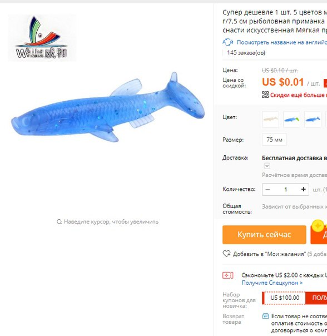Decrease quantity with the minus button
The height and width of the screenshot is (336, 327).
pyautogui.click(x=267, y=190)
